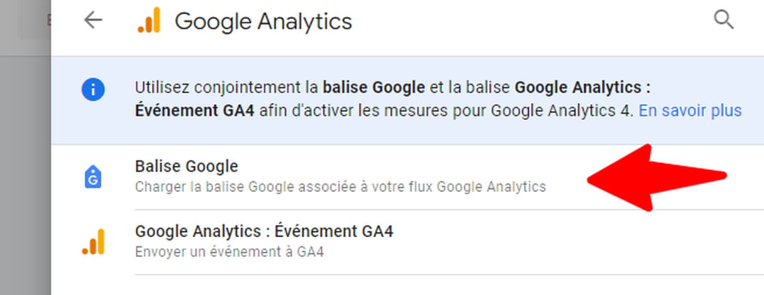Choose the Balise Google tag type

click(x=407, y=177)
